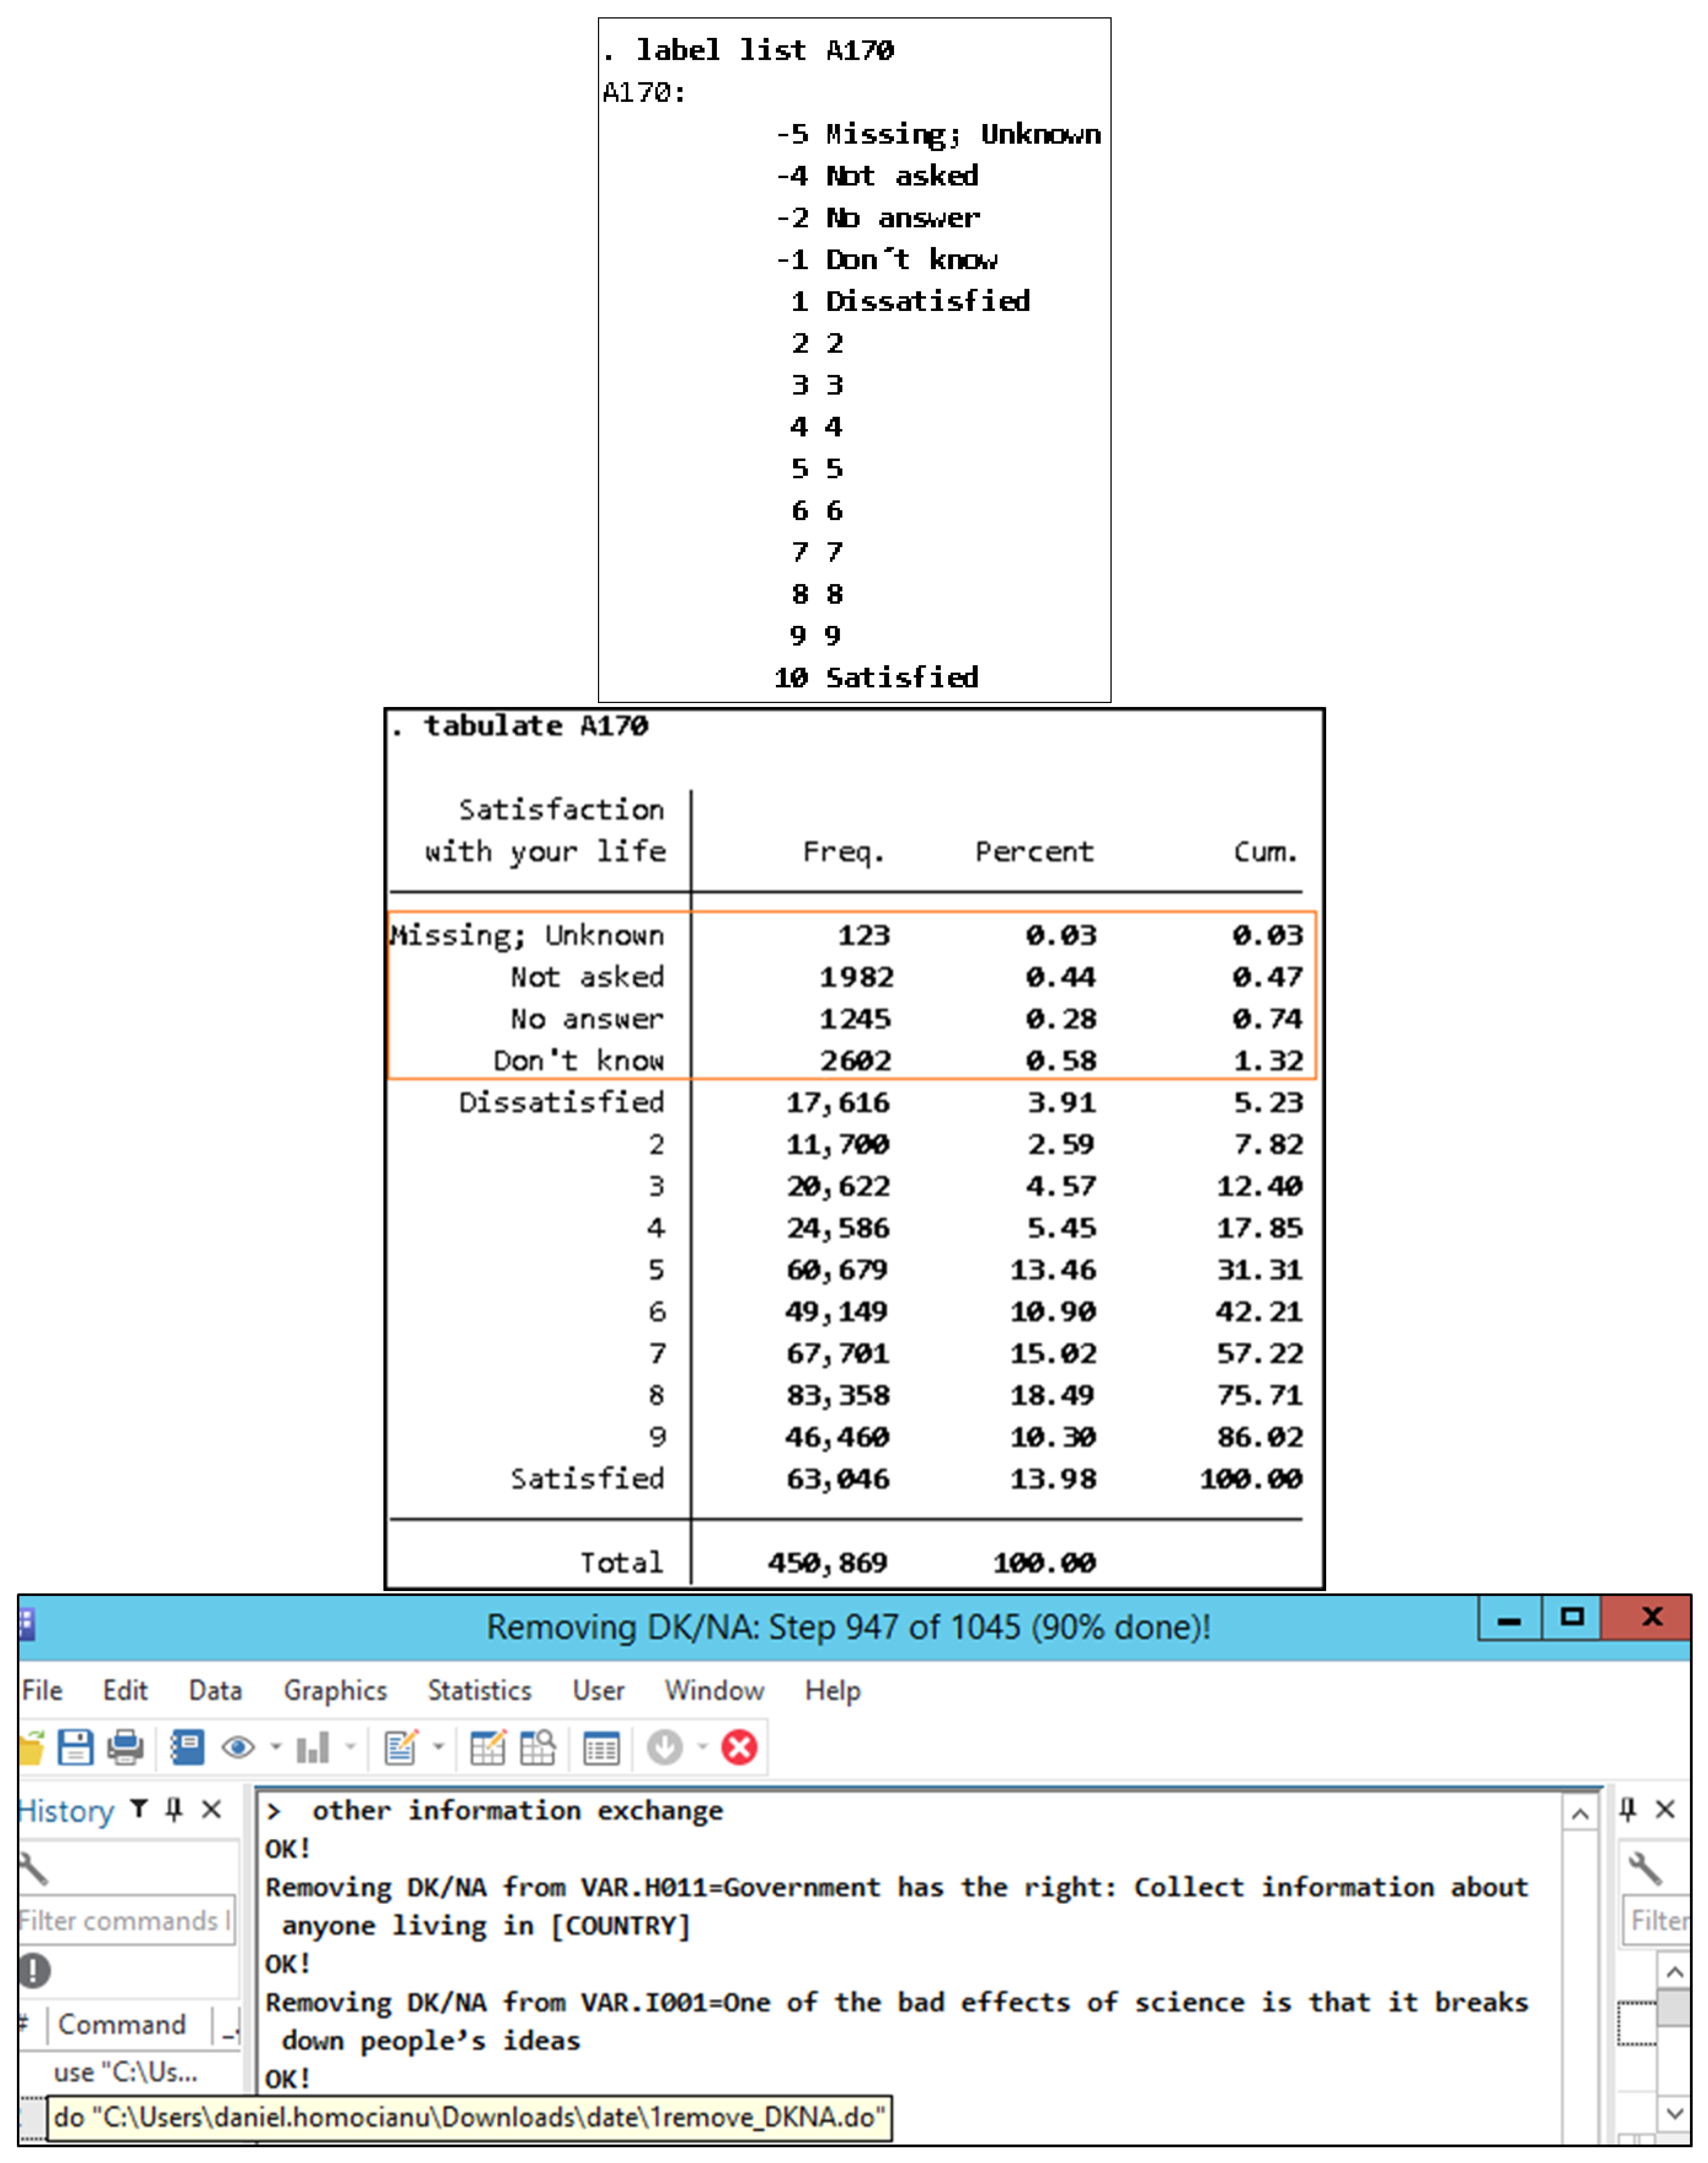Toggle the error-only exclamation filter in History
The image size is (1708, 2163).
point(34,1970)
